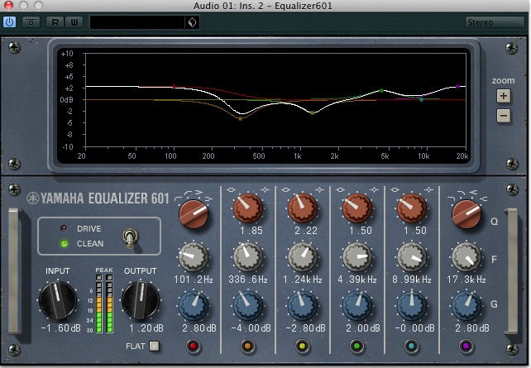
Task: Click the output value 1.20dB
Action: (146, 328)
